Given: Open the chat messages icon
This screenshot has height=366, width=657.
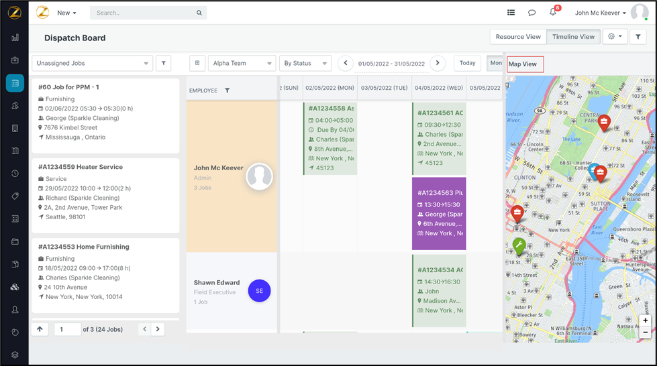Looking at the screenshot, I should 532,13.
